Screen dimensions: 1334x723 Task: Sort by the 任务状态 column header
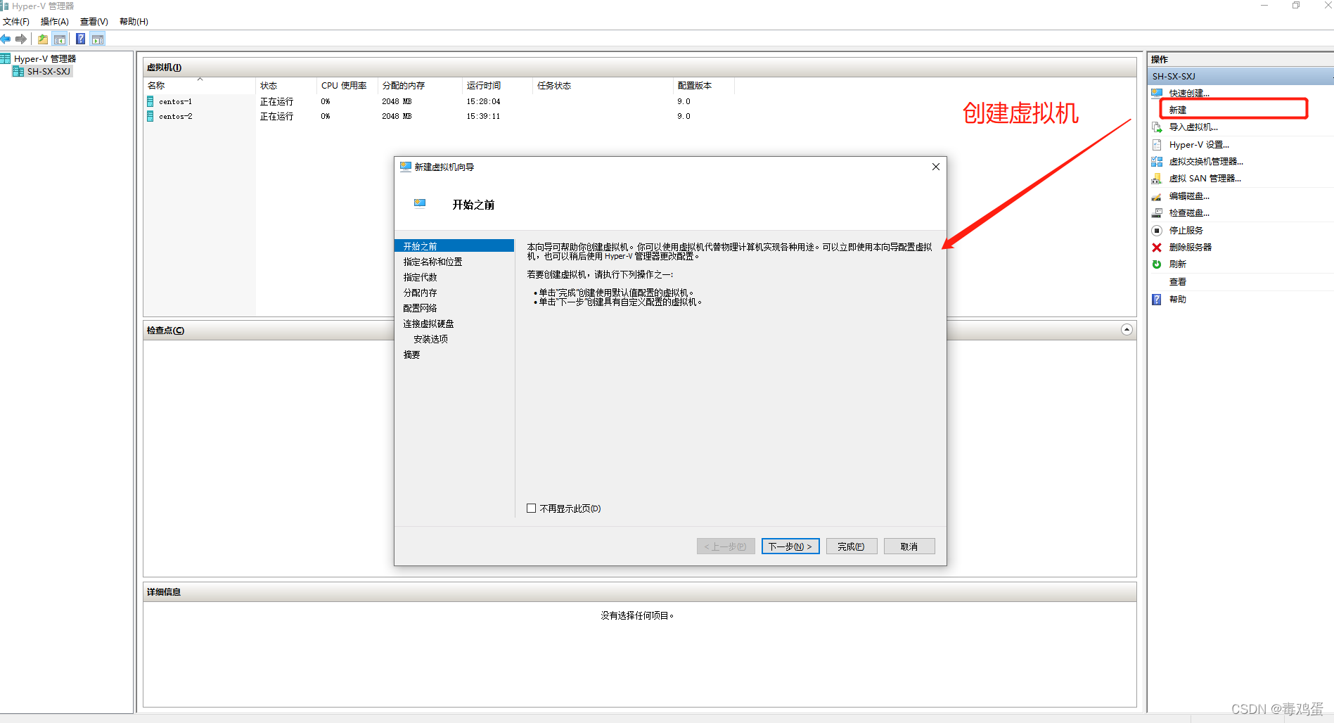click(x=603, y=86)
